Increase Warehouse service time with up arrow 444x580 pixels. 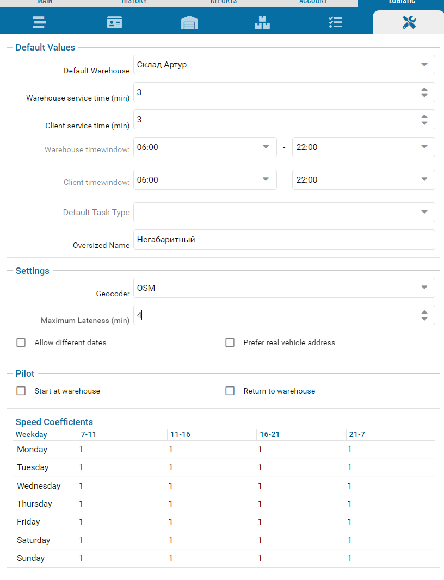424,89
